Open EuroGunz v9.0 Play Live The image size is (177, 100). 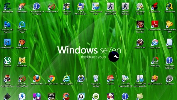pyautogui.click(x=7, y=24)
